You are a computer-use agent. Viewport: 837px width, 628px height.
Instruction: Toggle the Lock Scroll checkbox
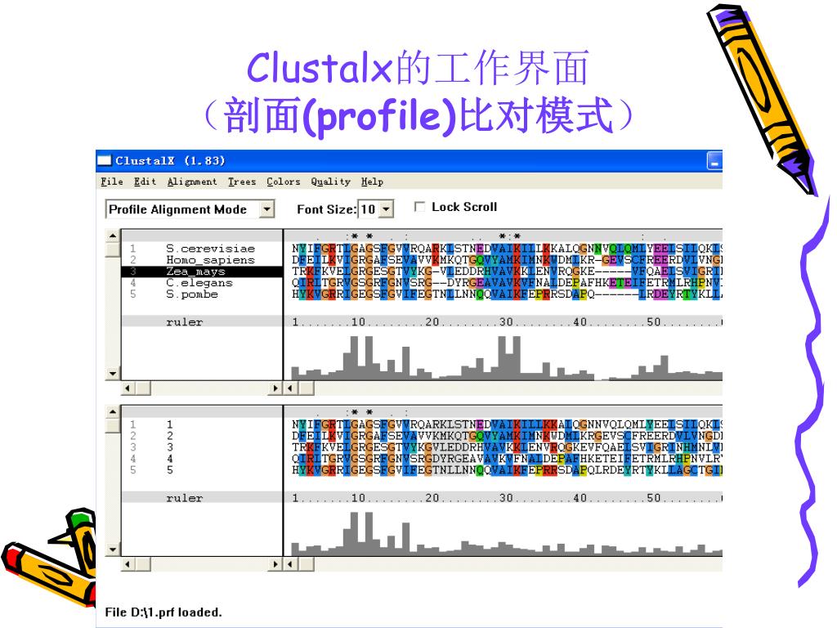coord(420,206)
